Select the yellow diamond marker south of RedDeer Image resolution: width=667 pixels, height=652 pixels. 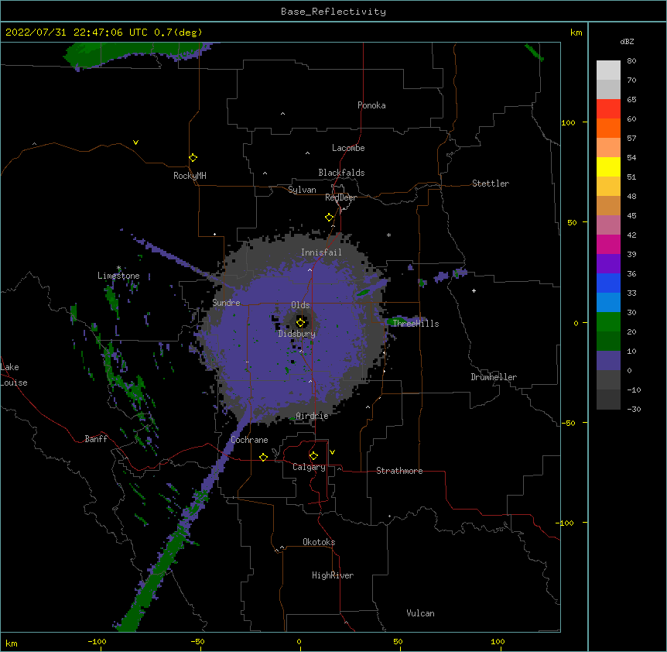330,218
